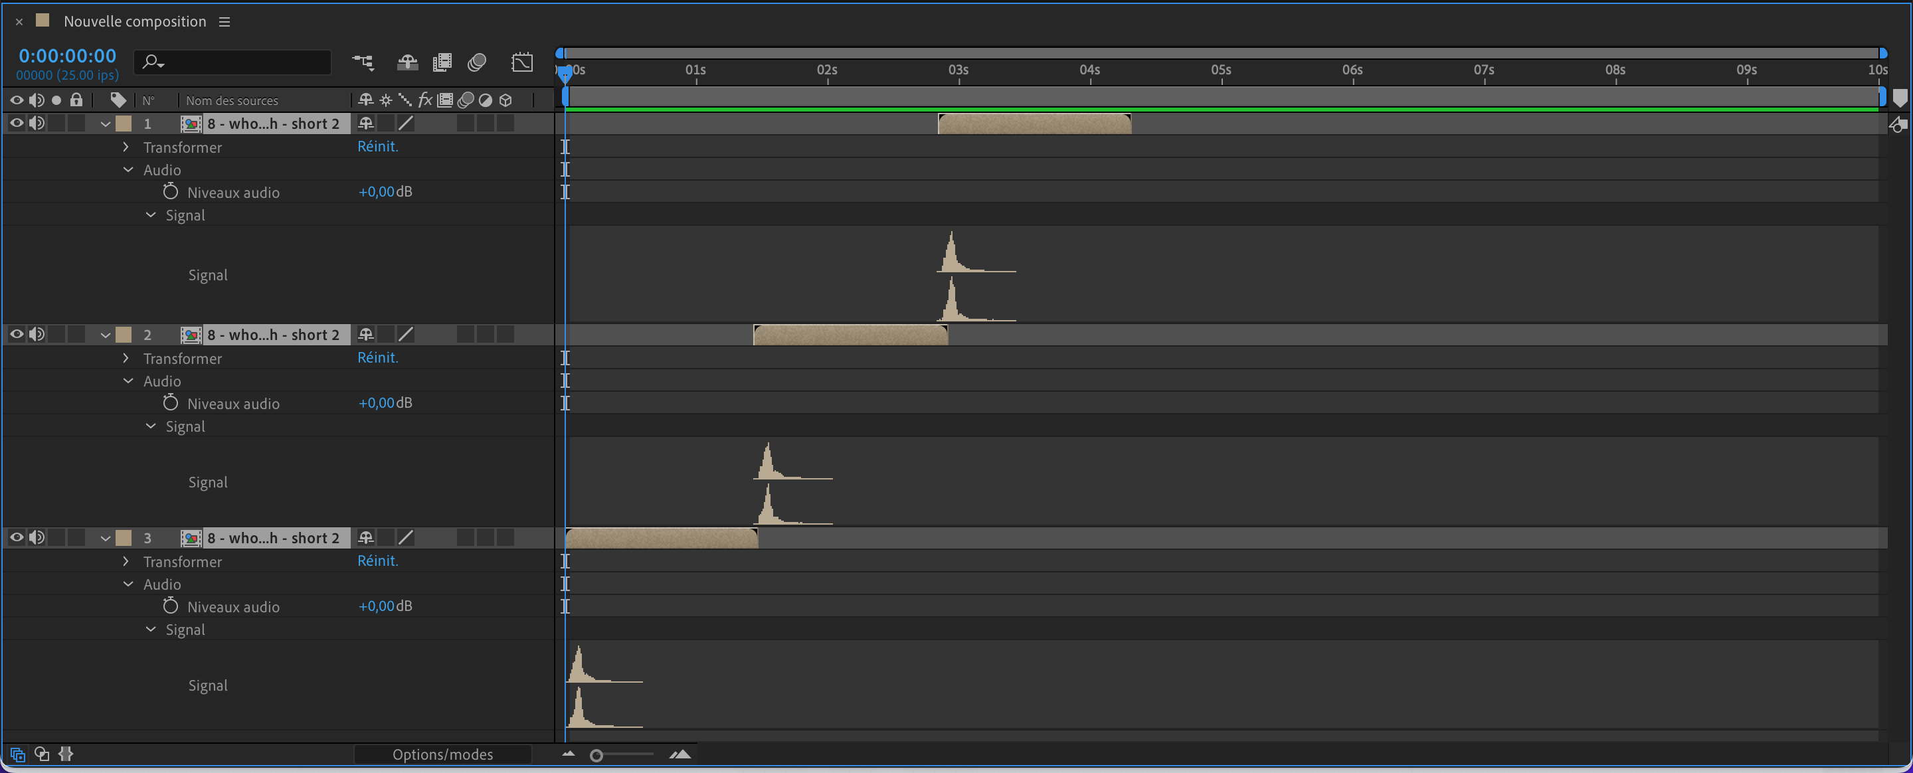Select the Nouvelle composition tab
1913x773 pixels.
[134, 21]
